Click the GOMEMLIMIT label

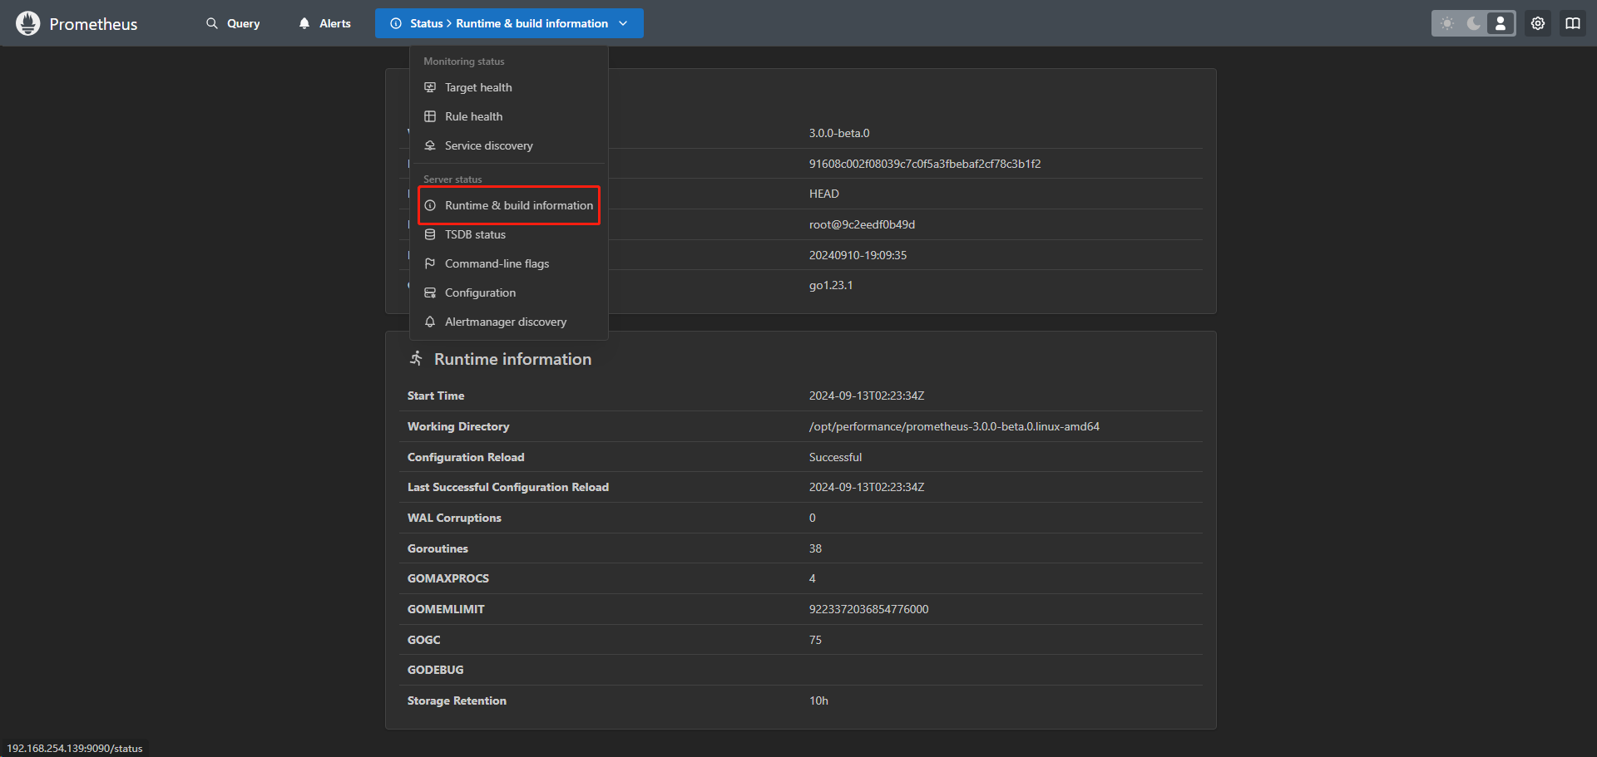tap(446, 609)
